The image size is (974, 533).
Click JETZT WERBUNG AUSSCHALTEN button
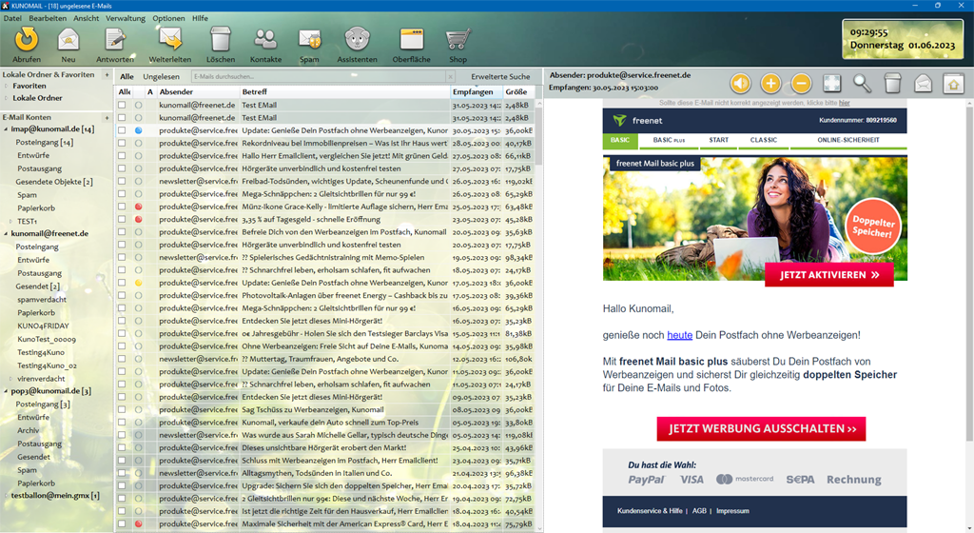coord(761,428)
